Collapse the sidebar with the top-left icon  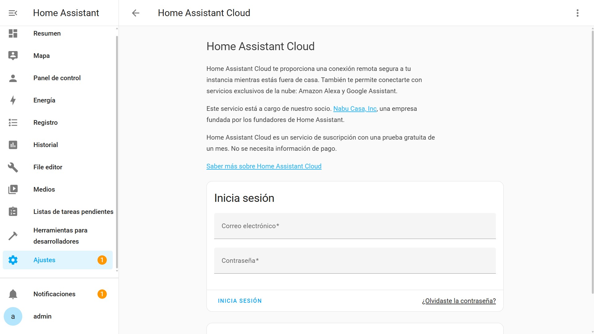click(x=12, y=13)
